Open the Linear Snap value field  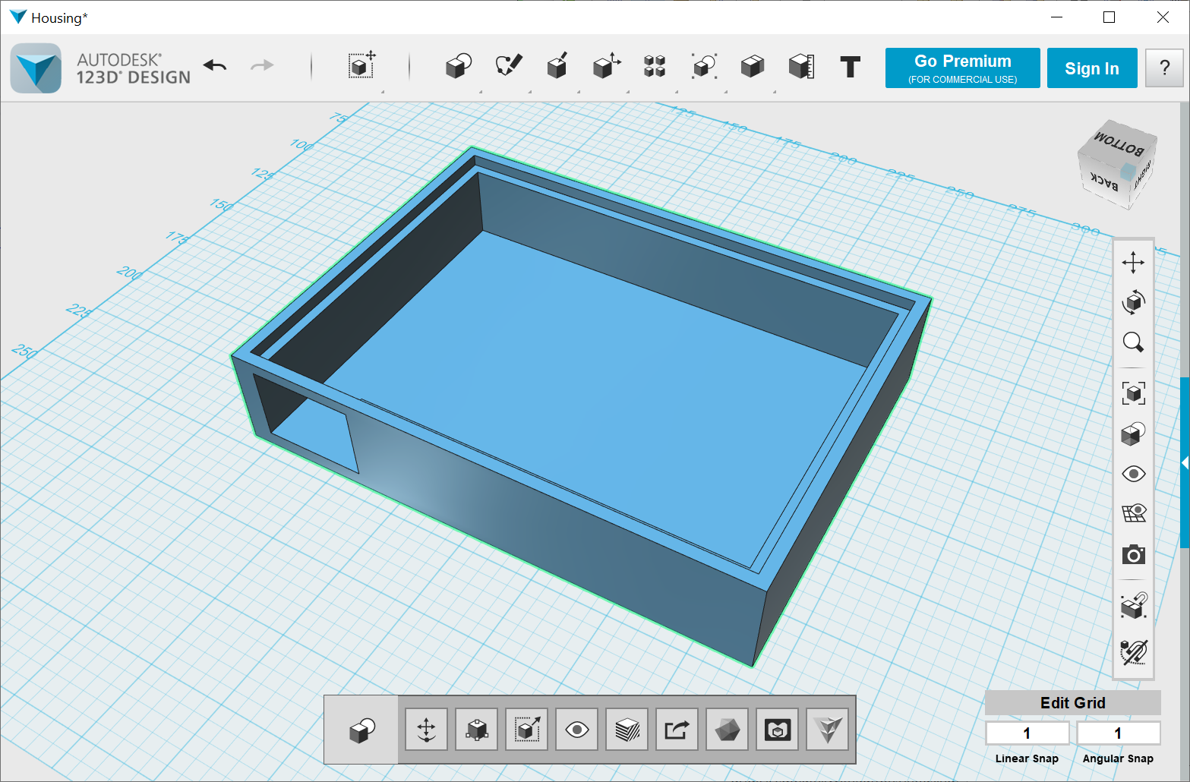(x=1027, y=733)
